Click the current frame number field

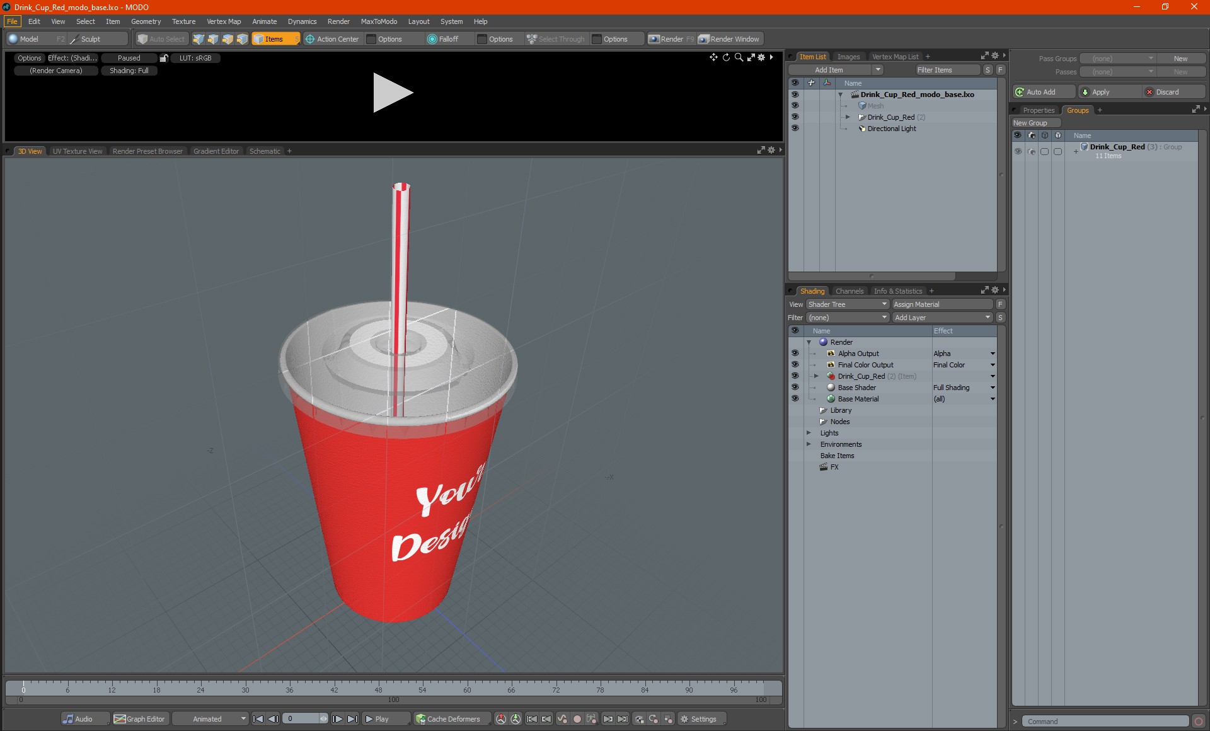point(301,719)
